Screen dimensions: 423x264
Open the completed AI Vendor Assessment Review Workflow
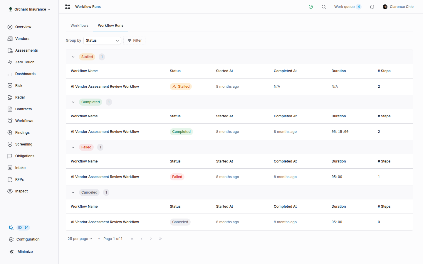(105, 132)
